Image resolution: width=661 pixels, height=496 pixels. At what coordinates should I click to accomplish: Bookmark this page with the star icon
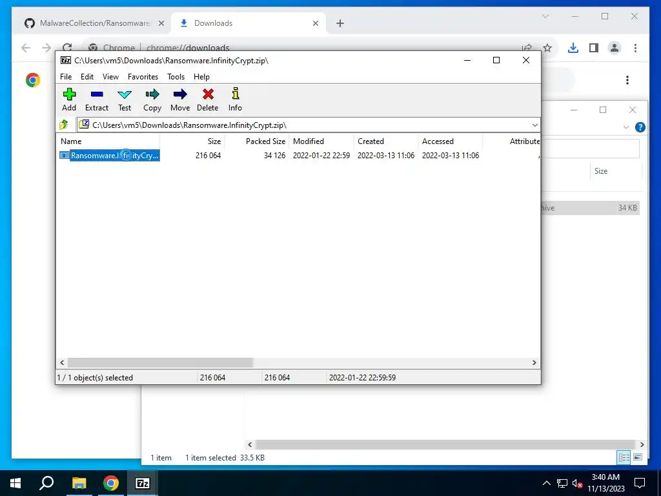547,48
